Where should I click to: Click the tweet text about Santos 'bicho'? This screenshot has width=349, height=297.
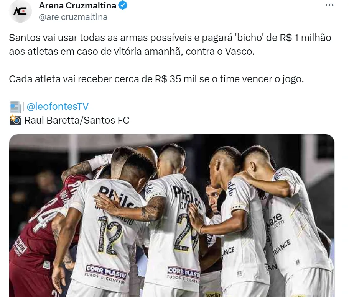tap(170, 44)
